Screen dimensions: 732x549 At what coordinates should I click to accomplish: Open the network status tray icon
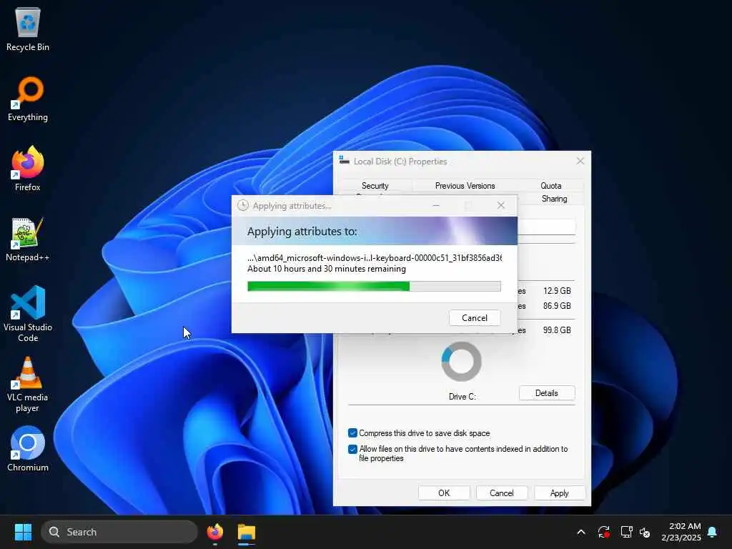point(626,532)
